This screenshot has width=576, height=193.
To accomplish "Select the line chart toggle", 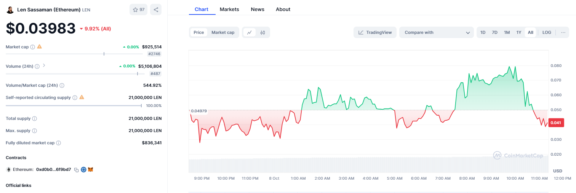I will click(250, 32).
